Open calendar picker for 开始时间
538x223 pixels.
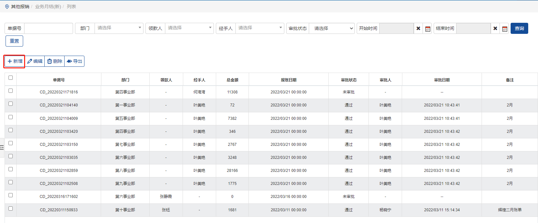click(428, 29)
